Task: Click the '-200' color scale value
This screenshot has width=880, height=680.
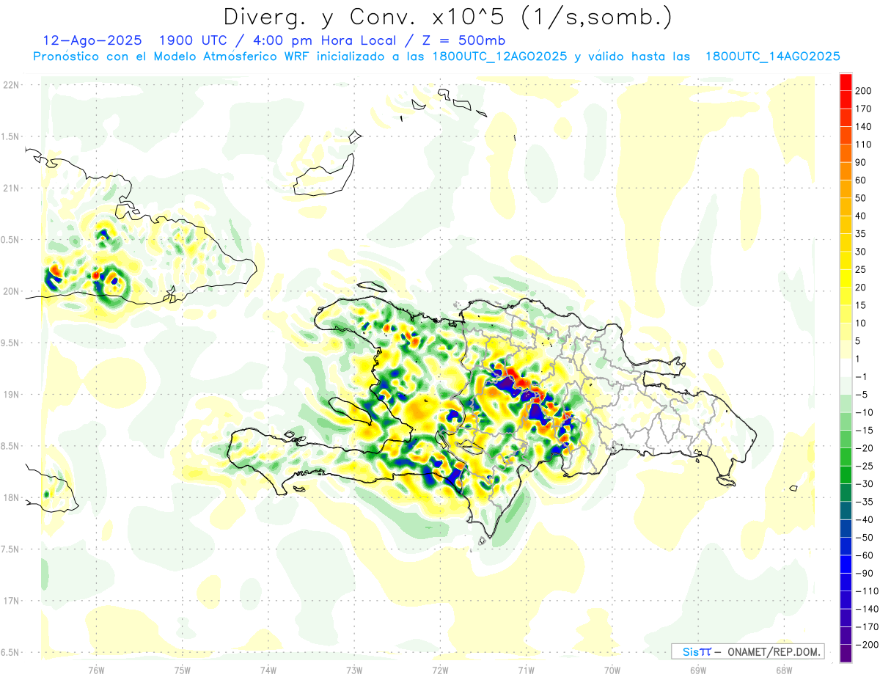Action: tap(866, 646)
